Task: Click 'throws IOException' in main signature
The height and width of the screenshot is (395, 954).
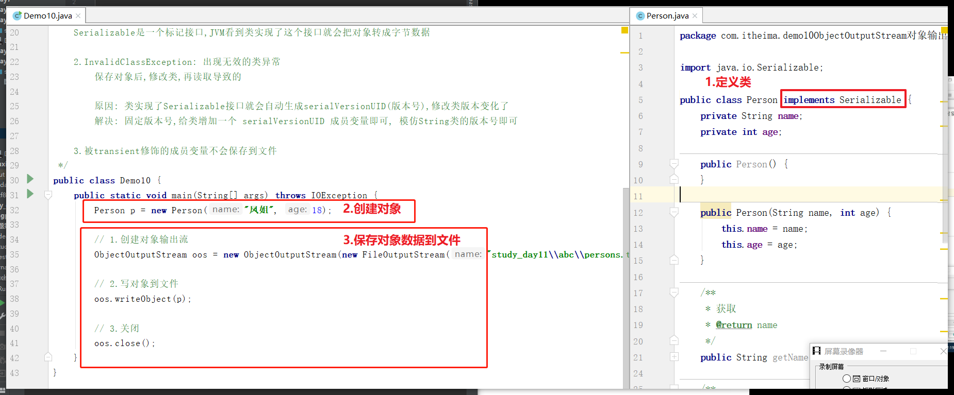Action: pos(321,195)
